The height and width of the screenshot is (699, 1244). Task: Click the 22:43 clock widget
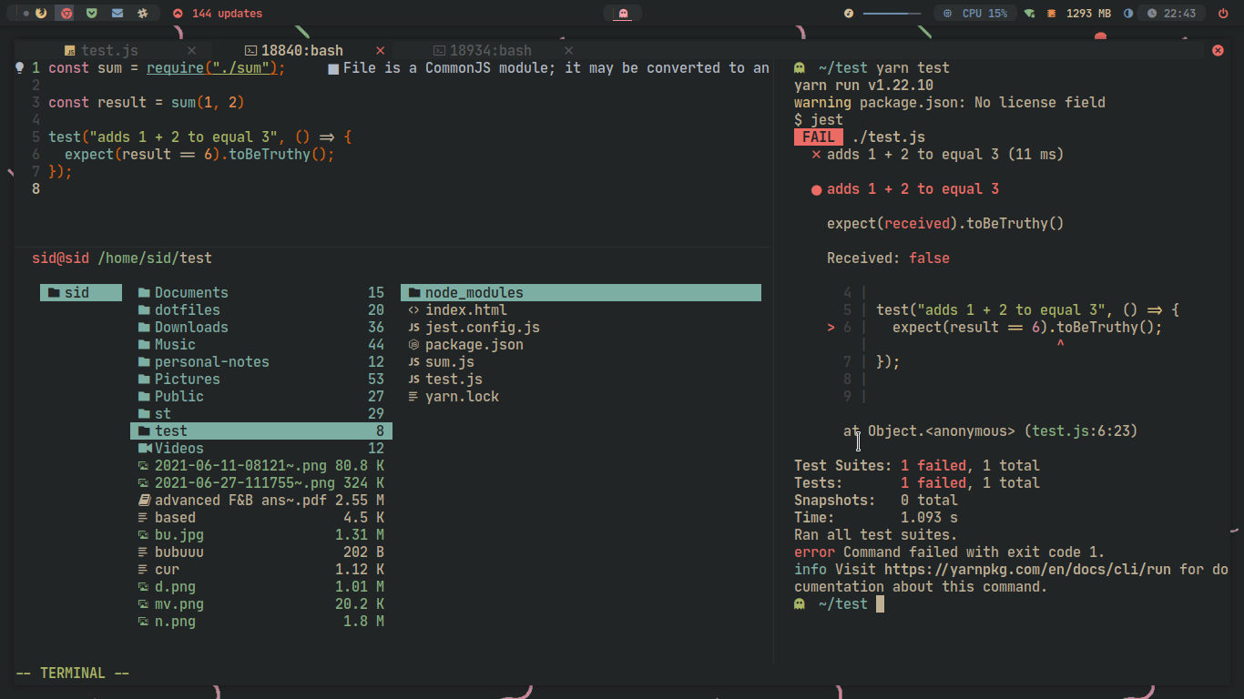click(x=1171, y=14)
